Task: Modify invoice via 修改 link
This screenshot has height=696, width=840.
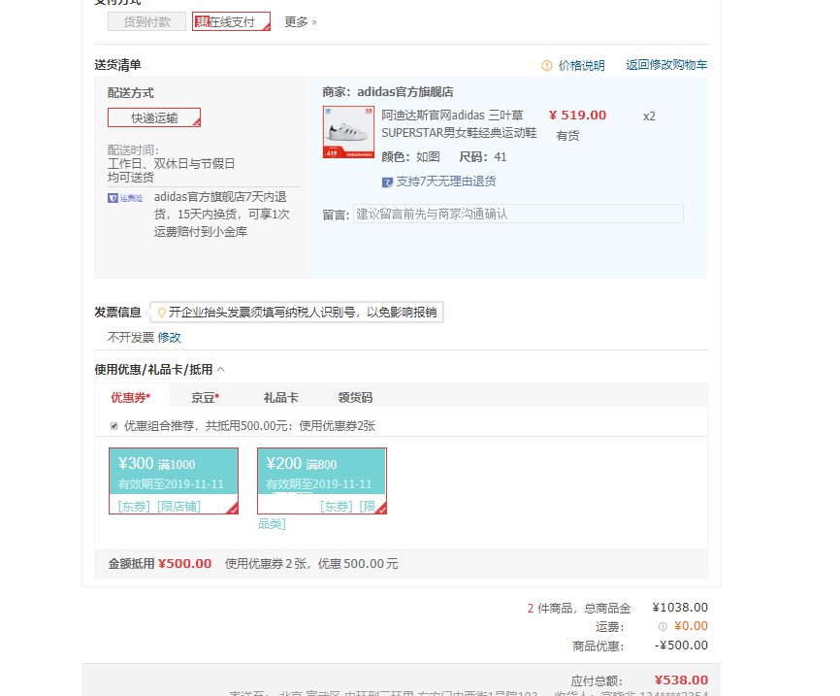Action: click(x=170, y=337)
